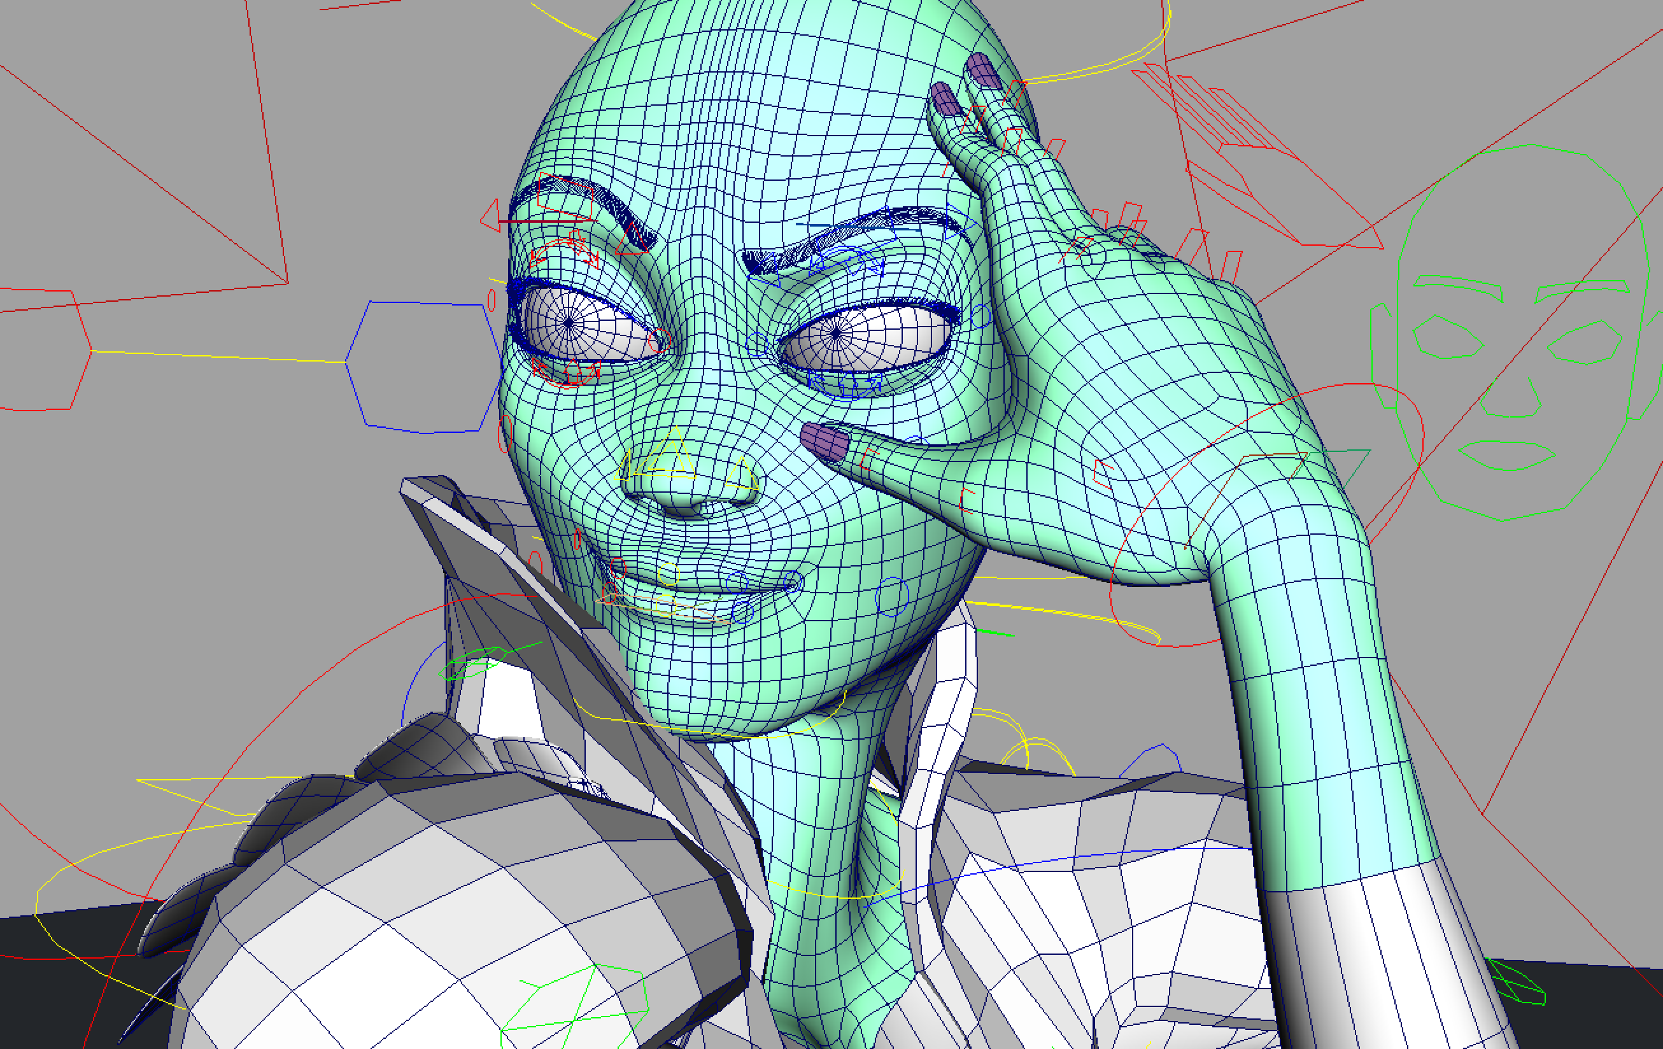Click the green mouth shape in the face picker
Viewport: 1663px width, 1049px height.
pyautogui.click(x=1509, y=454)
